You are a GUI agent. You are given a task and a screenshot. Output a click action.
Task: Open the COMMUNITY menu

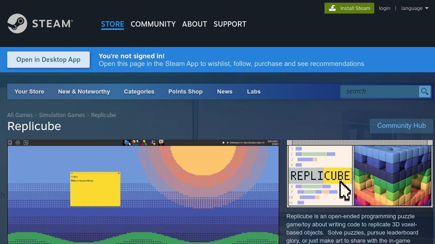coord(153,24)
